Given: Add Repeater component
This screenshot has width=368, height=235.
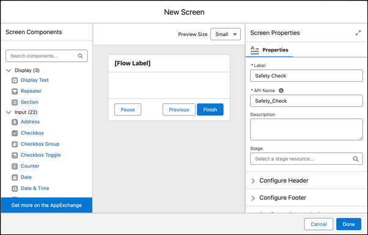Looking at the screenshot, I should coord(31,91).
